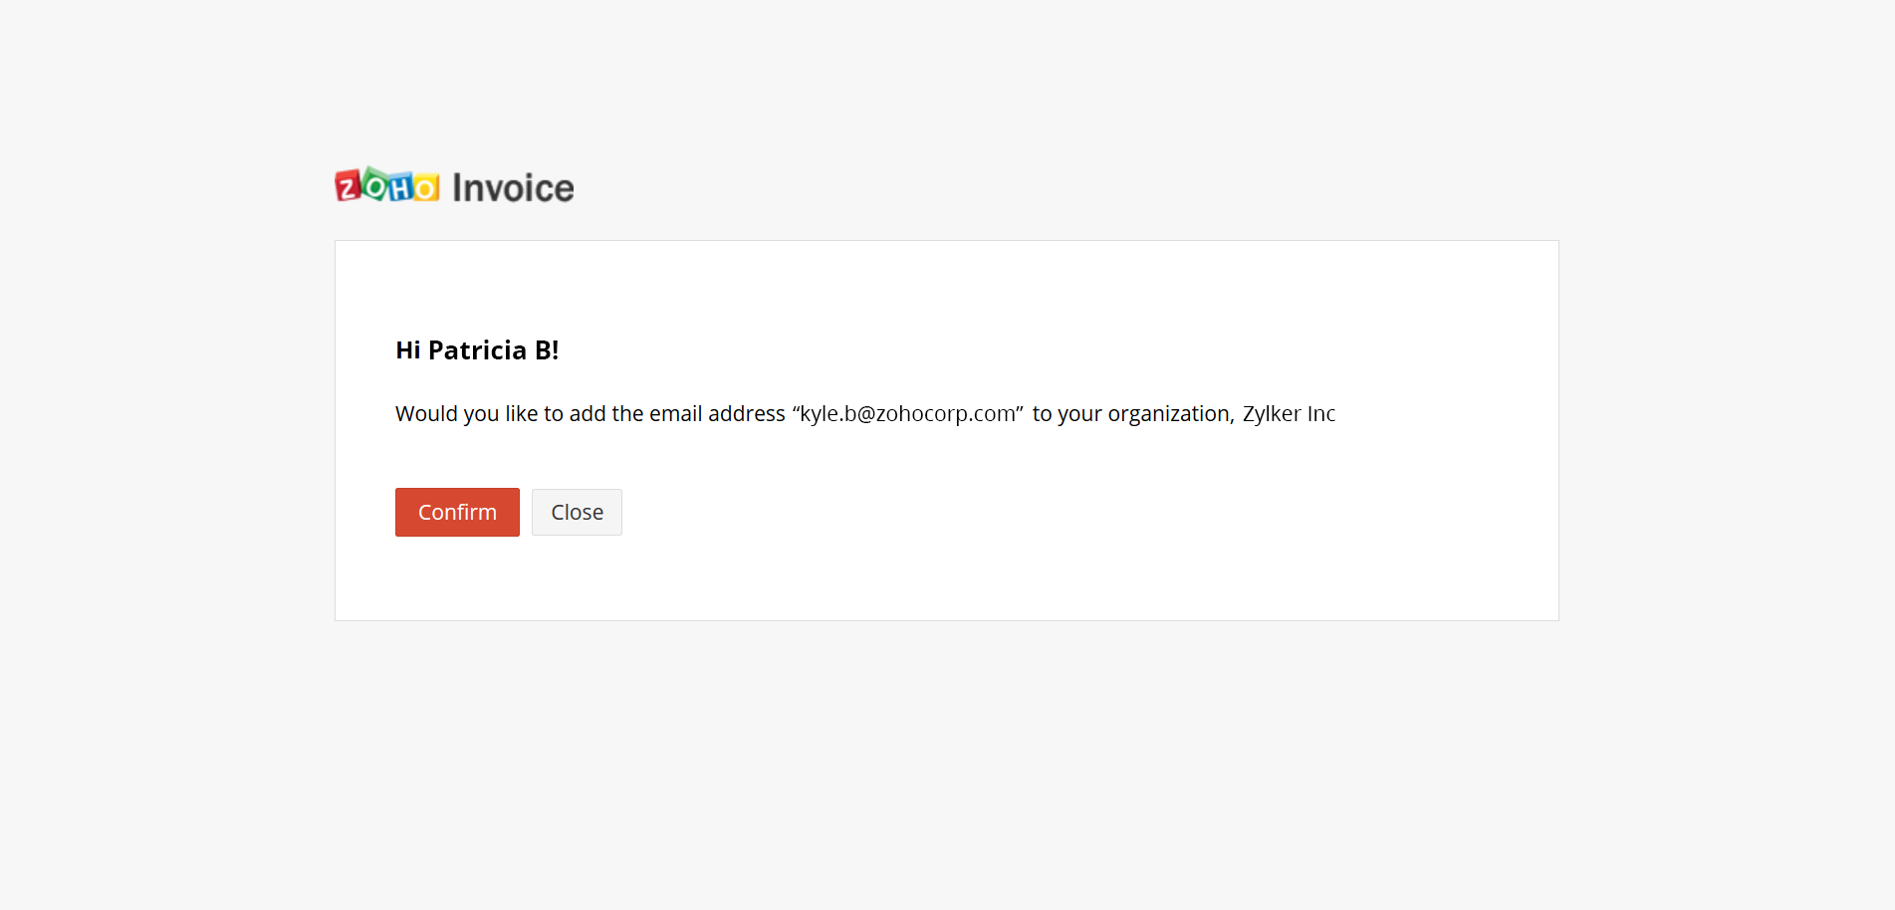Click the yellow 'H' block in the logo
The image size is (1895, 910).
click(x=398, y=186)
